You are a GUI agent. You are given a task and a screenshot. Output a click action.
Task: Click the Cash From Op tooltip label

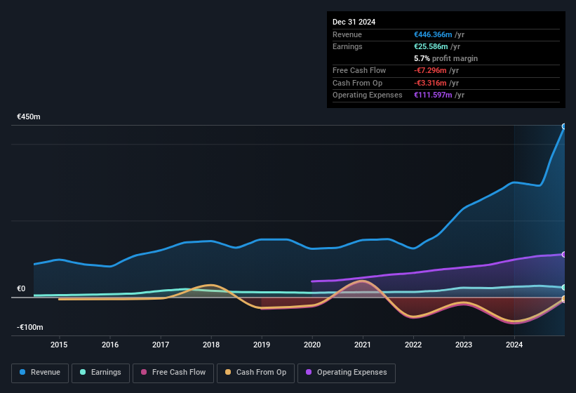tap(357, 83)
